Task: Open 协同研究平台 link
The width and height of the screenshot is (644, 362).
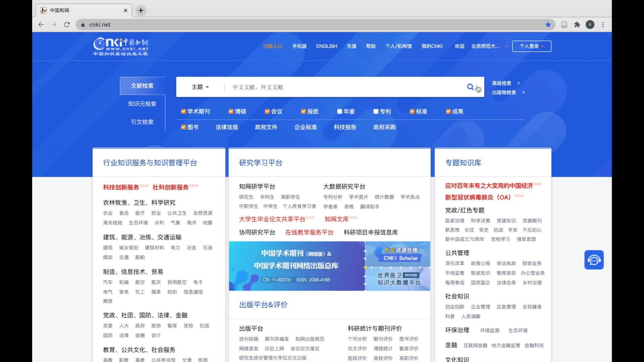Action: coord(257,232)
